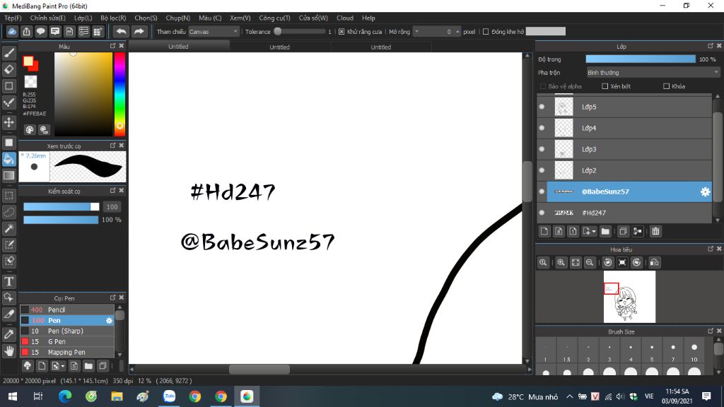Image resolution: width=724 pixels, height=407 pixels.
Task: Duplicate layer icon in layer panel
Action: coord(623,231)
